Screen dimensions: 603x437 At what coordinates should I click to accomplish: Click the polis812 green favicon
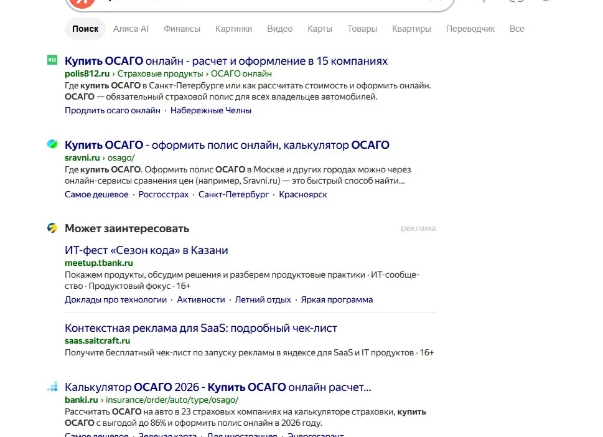click(52, 60)
